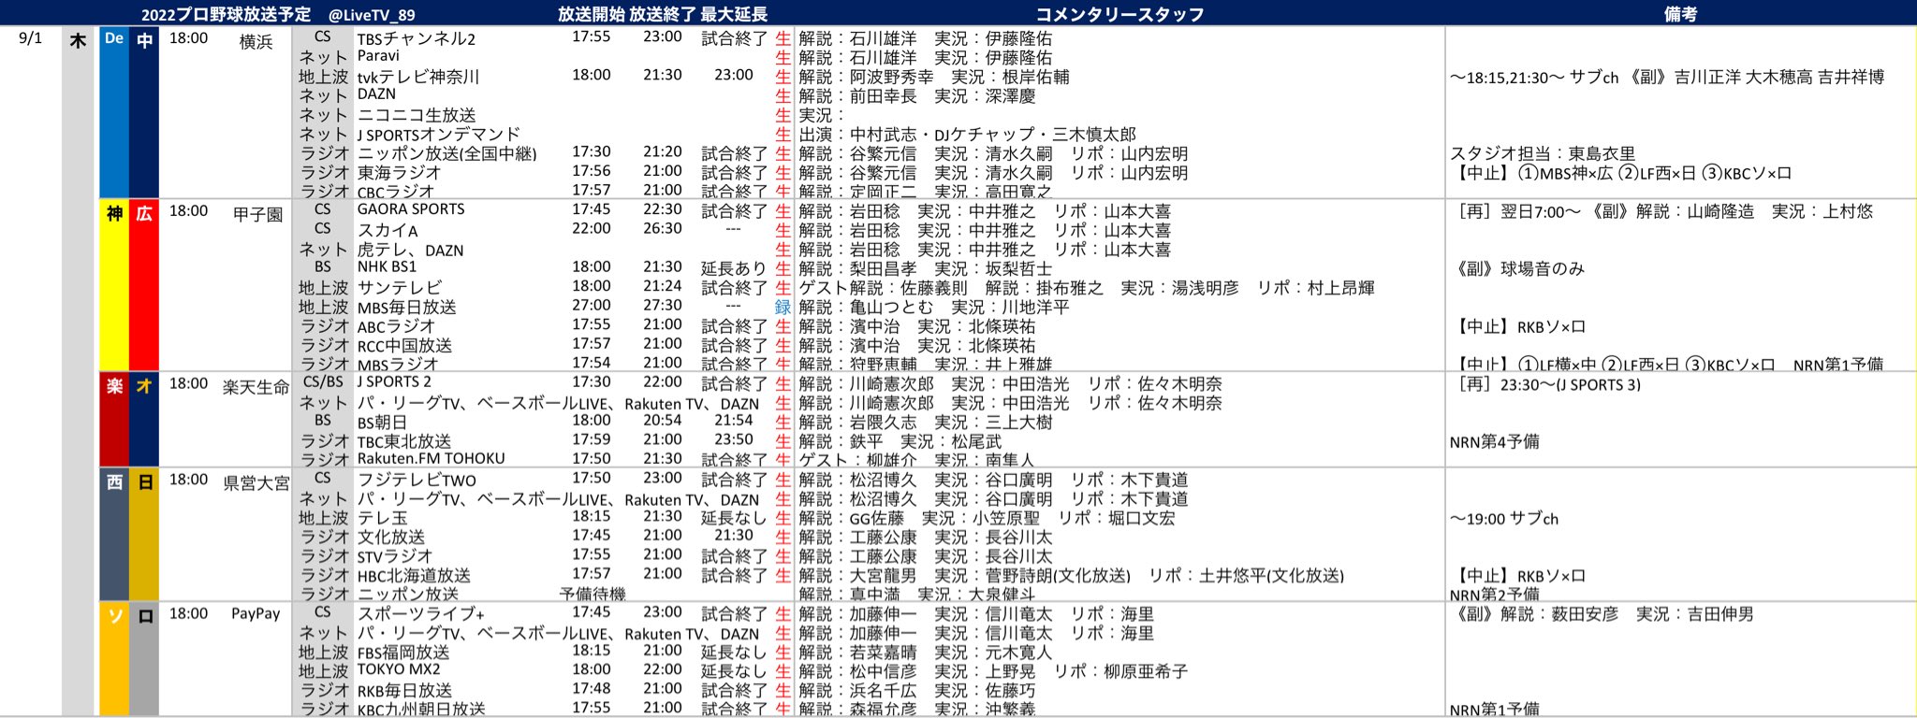Click the TOKYO MX2 row

(x=399, y=669)
